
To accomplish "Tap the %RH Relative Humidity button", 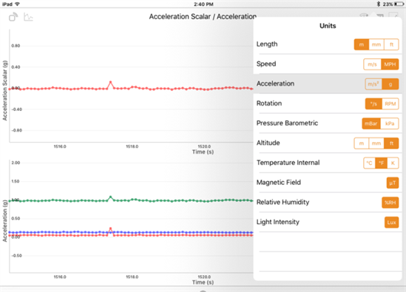I will pyautogui.click(x=390, y=203).
